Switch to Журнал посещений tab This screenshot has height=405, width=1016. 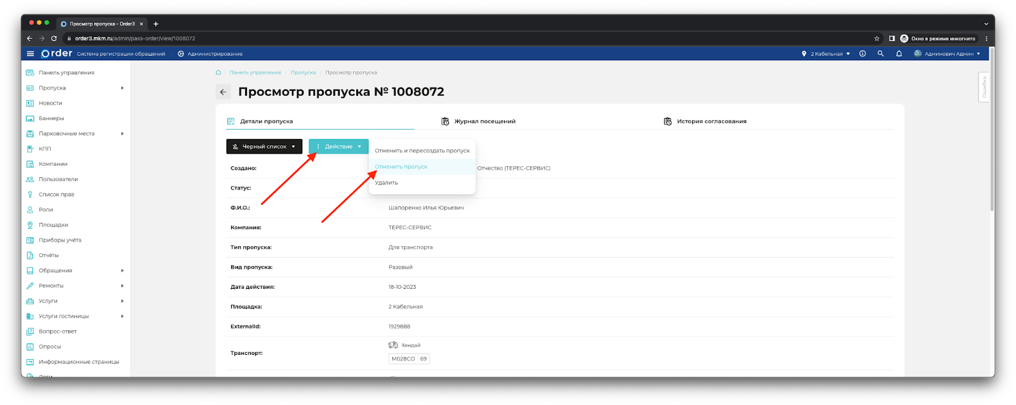[x=484, y=121]
